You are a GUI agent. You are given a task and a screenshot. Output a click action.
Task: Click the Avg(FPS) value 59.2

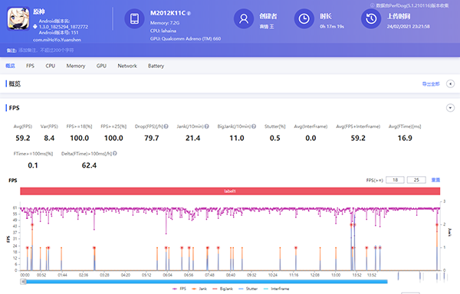tap(22, 138)
